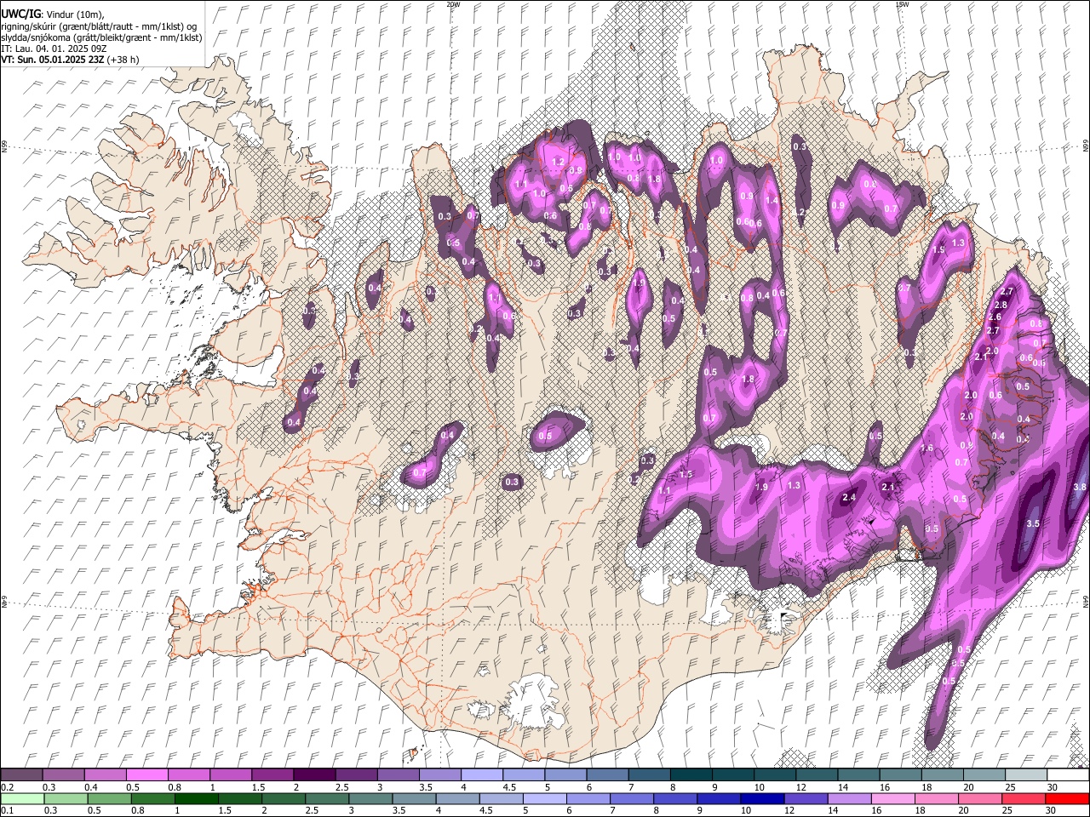Click the "VT: Sun. 05.01.2025 23Z (+38 h)" line

pos(70,60)
